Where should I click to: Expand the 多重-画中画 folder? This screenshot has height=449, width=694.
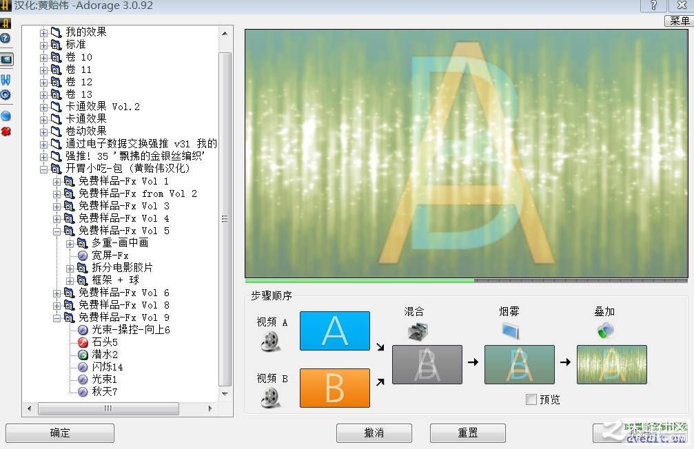coord(70,243)
